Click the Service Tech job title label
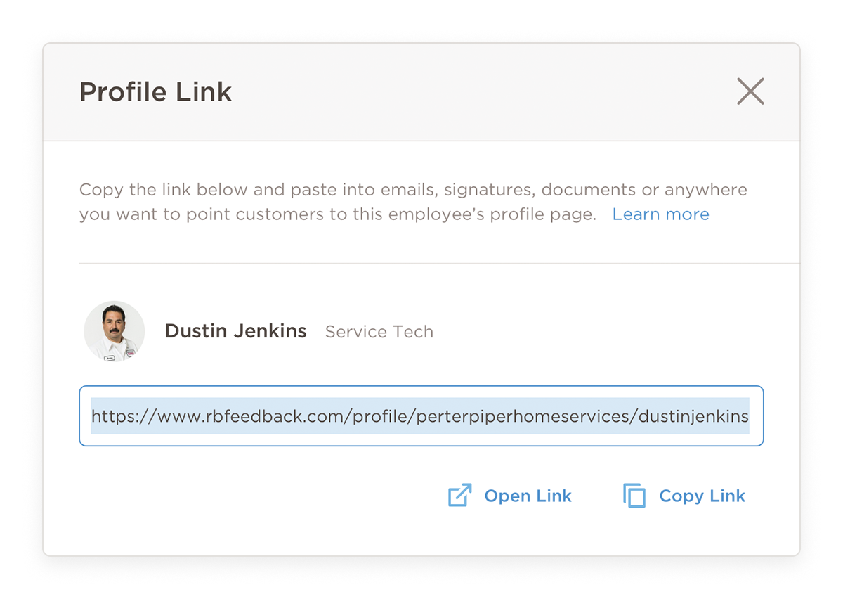The image size is (843, 599). pyautogui.click(x=379, y=331)
